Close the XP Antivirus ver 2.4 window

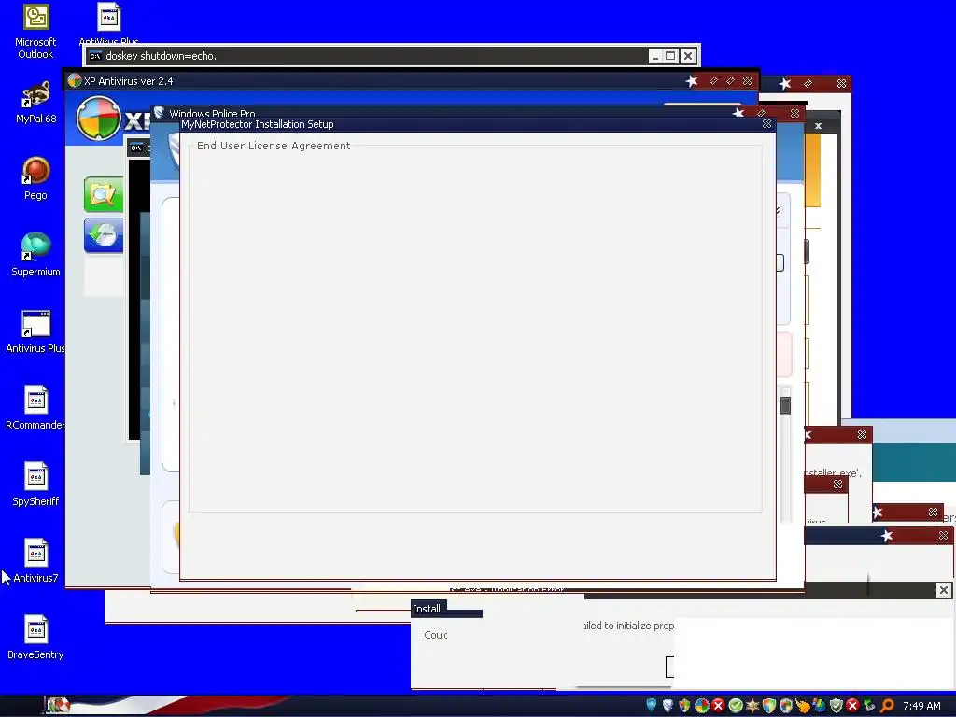tap(748, 80)
